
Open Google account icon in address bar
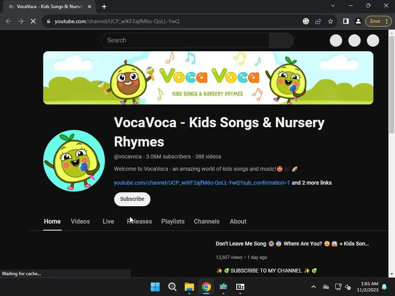306,22
